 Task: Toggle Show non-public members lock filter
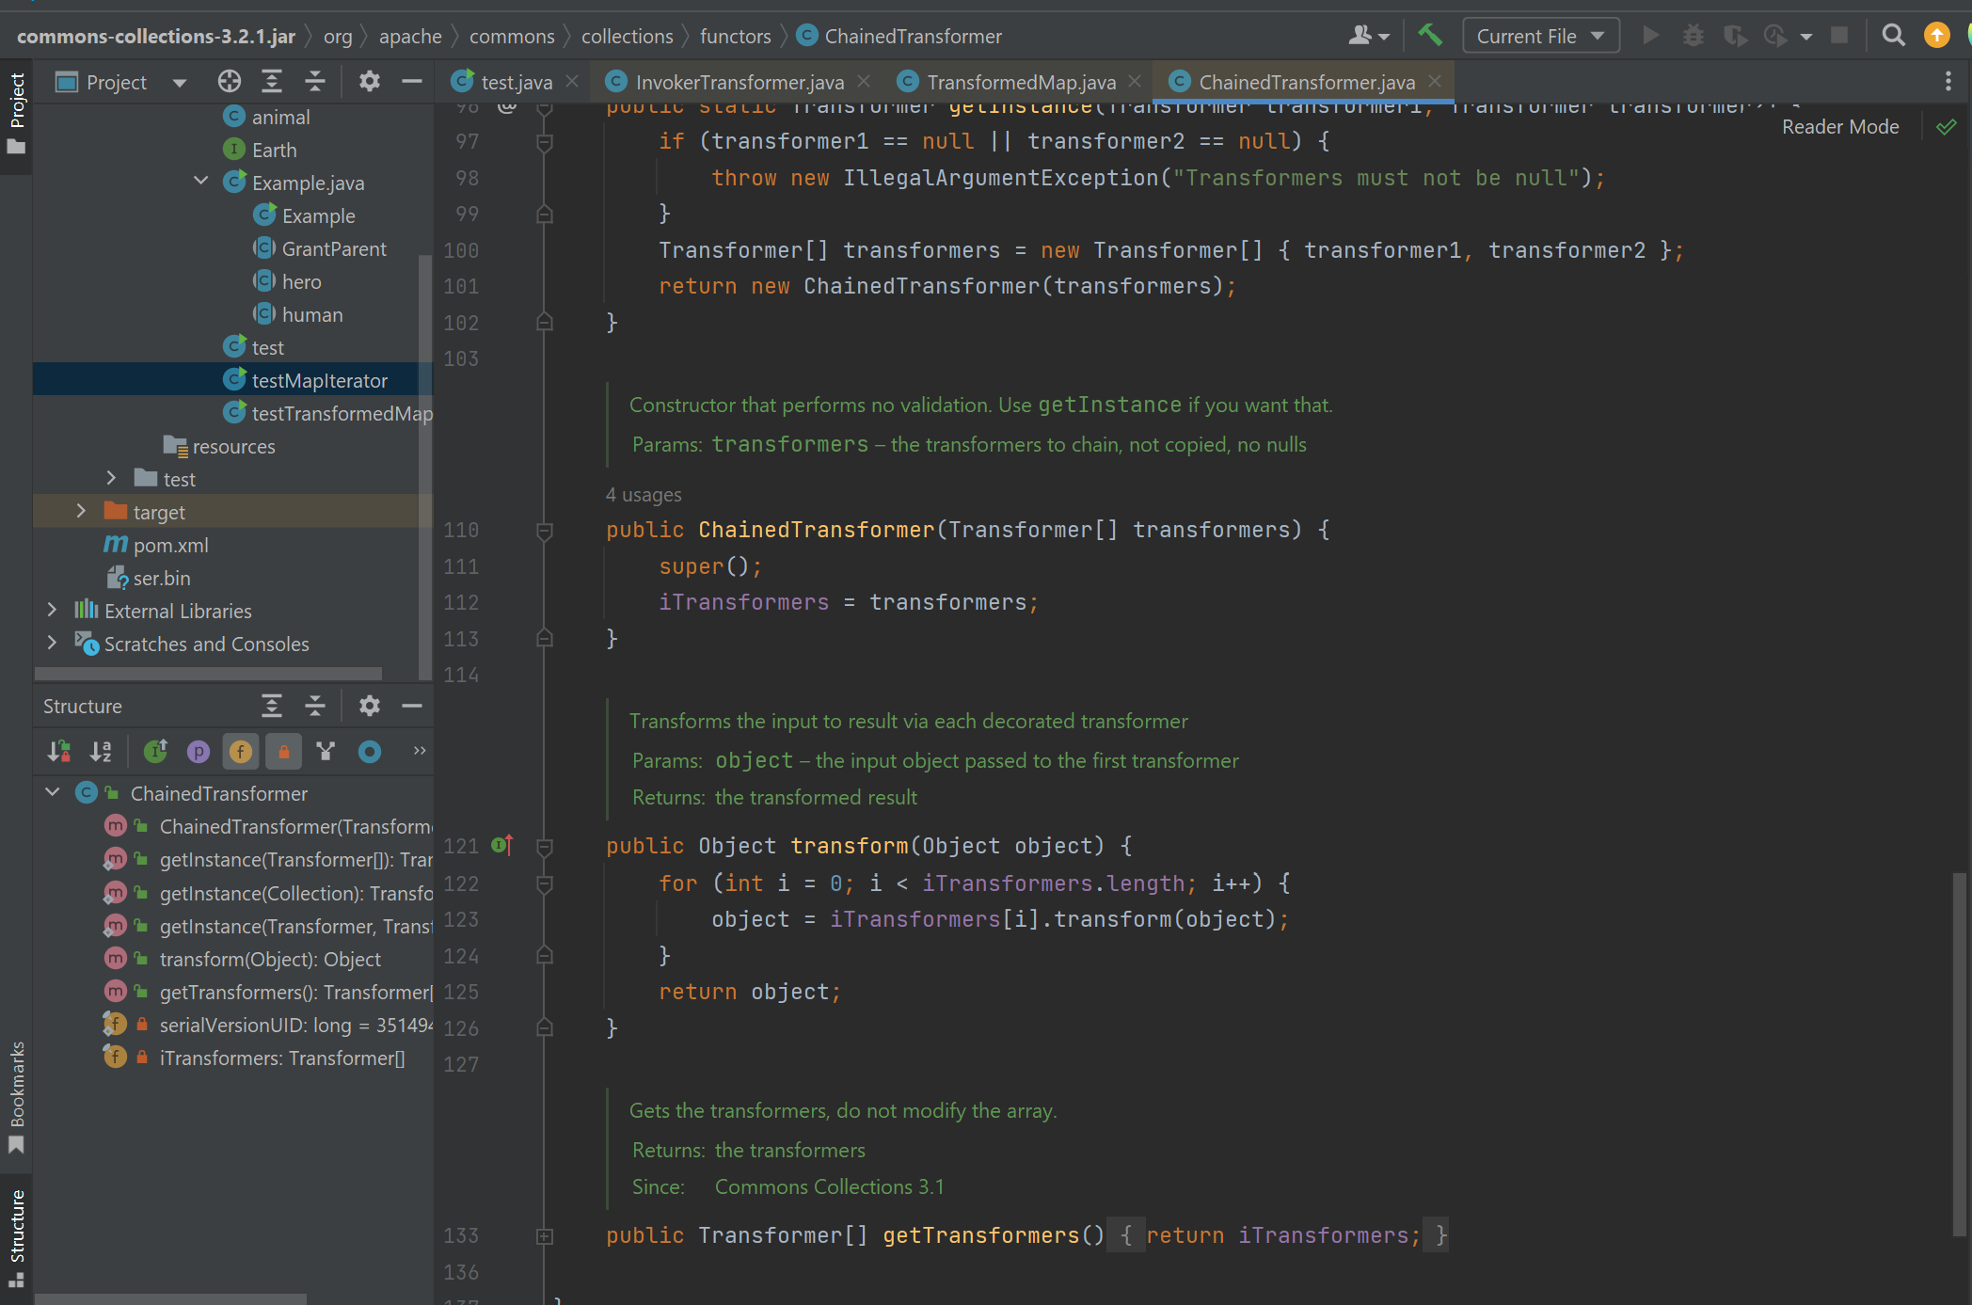(x=283, y=751)
